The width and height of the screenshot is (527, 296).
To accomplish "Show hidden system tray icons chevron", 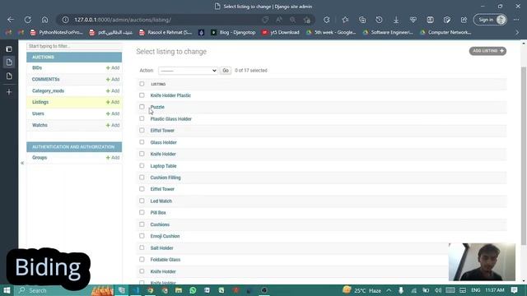I will coord(389,290).
